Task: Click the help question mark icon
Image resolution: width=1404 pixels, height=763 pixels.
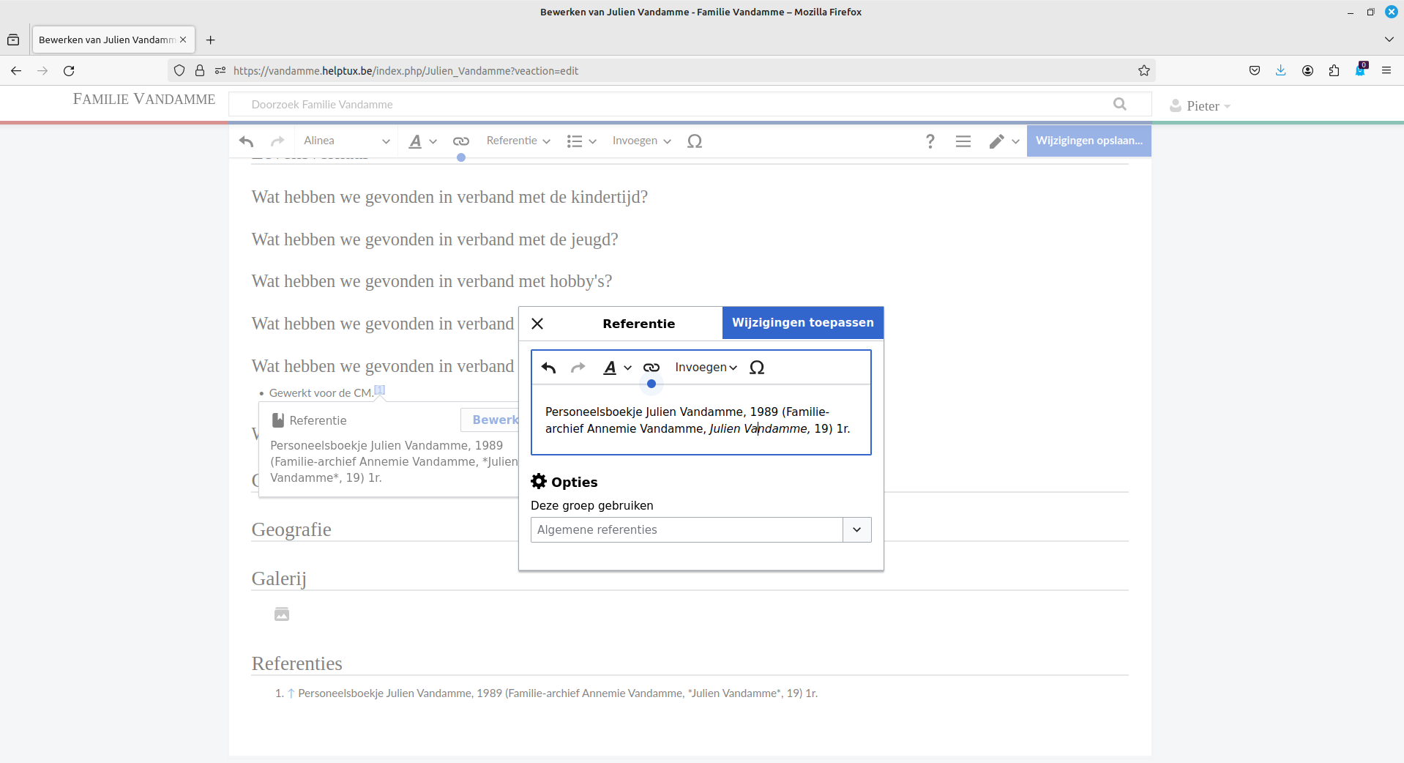Action: click(x=930, y=141)
